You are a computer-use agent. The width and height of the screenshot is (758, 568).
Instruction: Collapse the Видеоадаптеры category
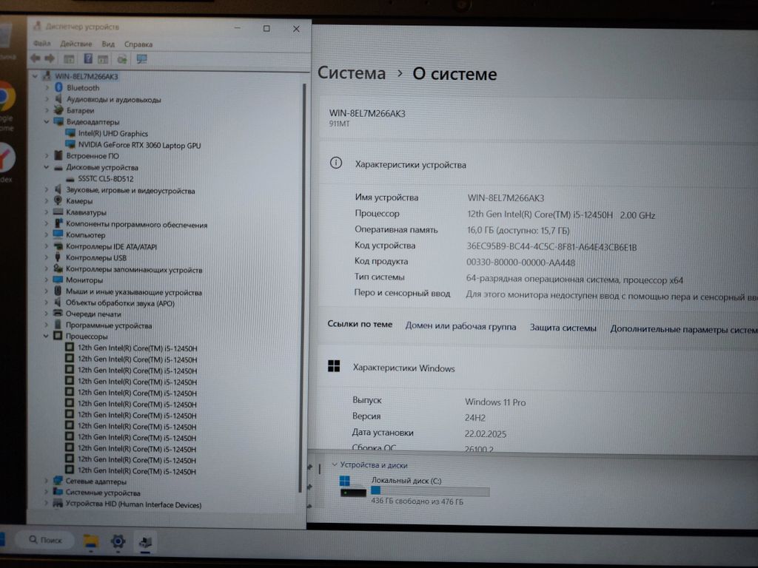pyautogui.click(x=47, y=122)
